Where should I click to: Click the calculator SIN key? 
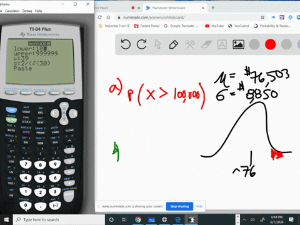tap(26, 142)
